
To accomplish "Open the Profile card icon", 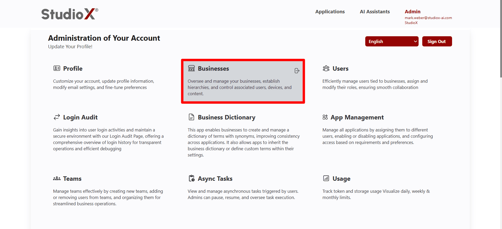I will coord(57,68).
